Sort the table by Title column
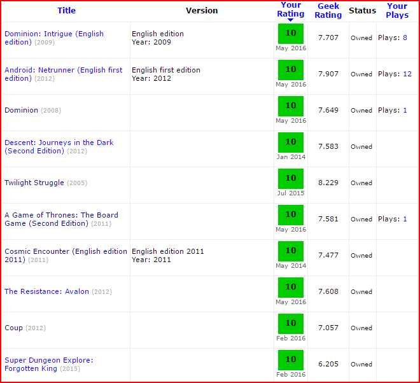The image size is (420, 383). tap(66, 10)
